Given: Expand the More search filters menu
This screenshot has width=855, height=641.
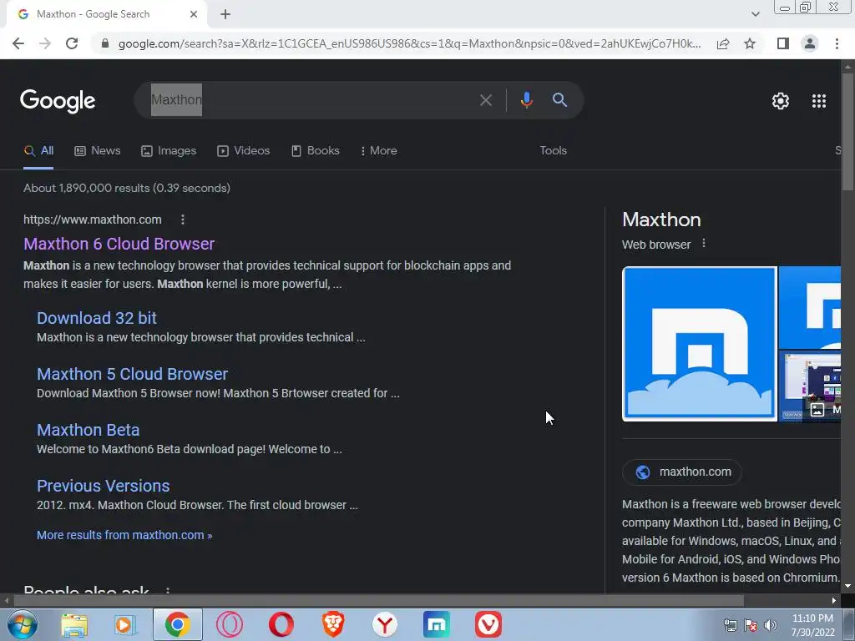Looking at the screenshot, I should click(378, 151).
